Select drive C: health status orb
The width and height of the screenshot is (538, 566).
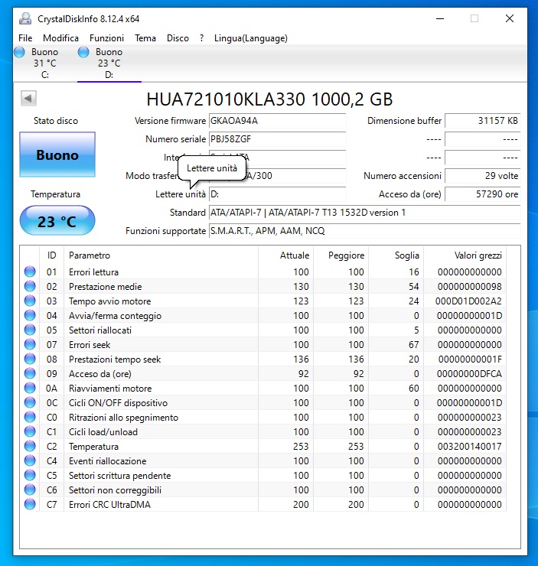19,52
